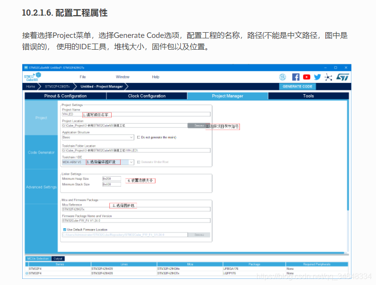
Task: Open the Toolchain / IDE dropdown
Action: pyautogui.click(x=98, y=162)
